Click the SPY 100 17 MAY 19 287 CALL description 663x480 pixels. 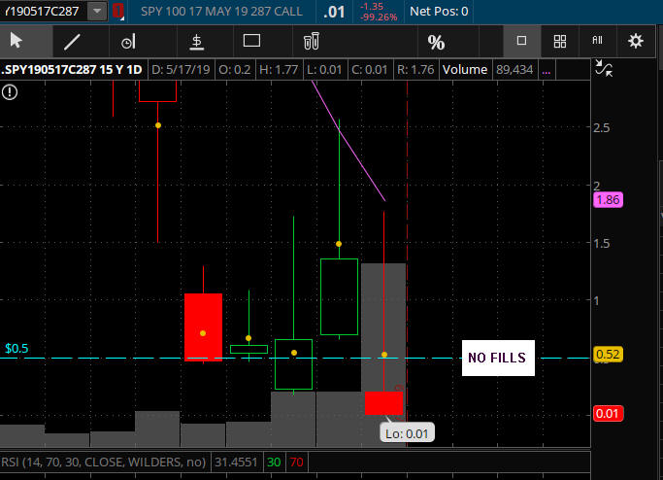221,12
